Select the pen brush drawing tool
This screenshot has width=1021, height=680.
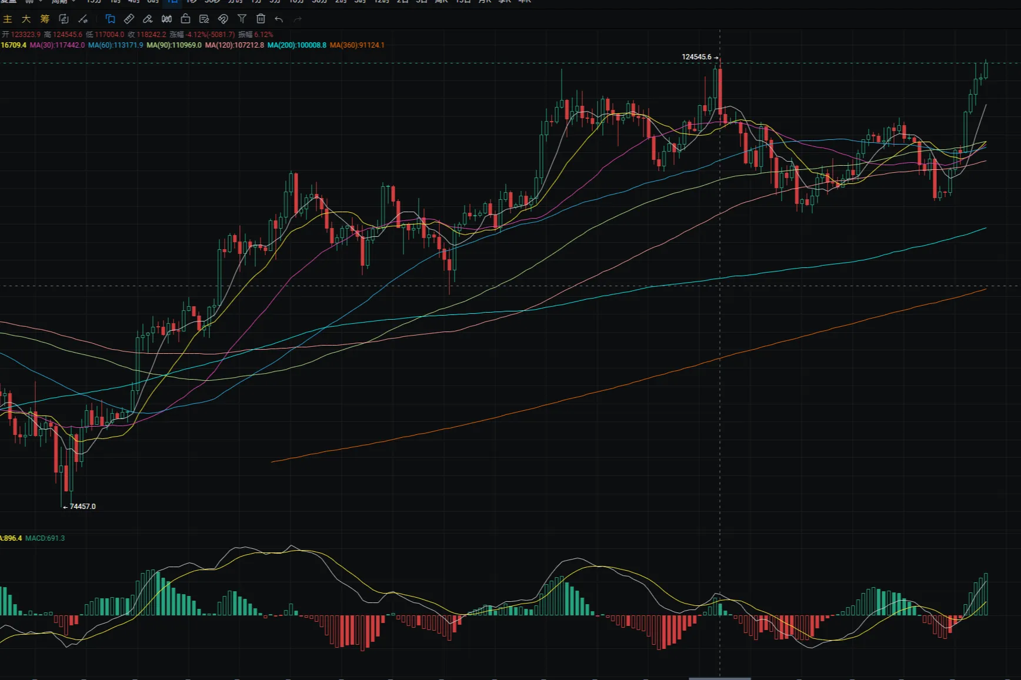pos(148,19)
